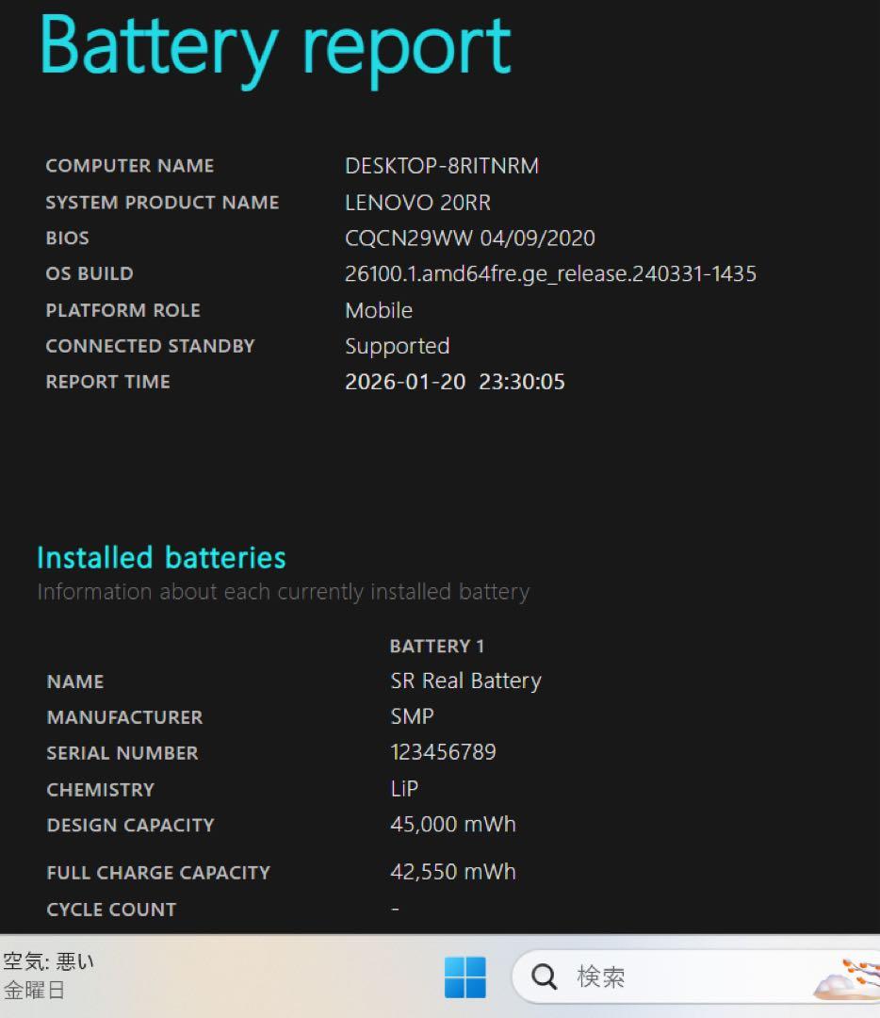
Task: Click the magnifier icon in the search box
Action: [x=545, y=977]
